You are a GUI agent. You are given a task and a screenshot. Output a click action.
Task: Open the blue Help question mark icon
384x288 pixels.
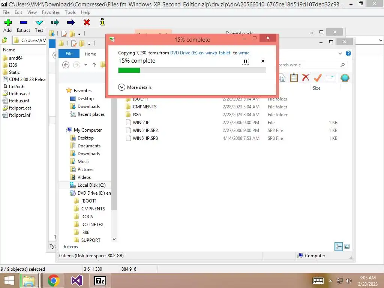[348, 53]
